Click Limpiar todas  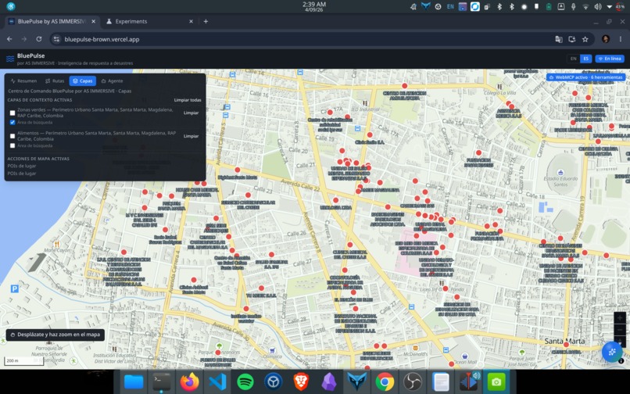pos(188,100)
